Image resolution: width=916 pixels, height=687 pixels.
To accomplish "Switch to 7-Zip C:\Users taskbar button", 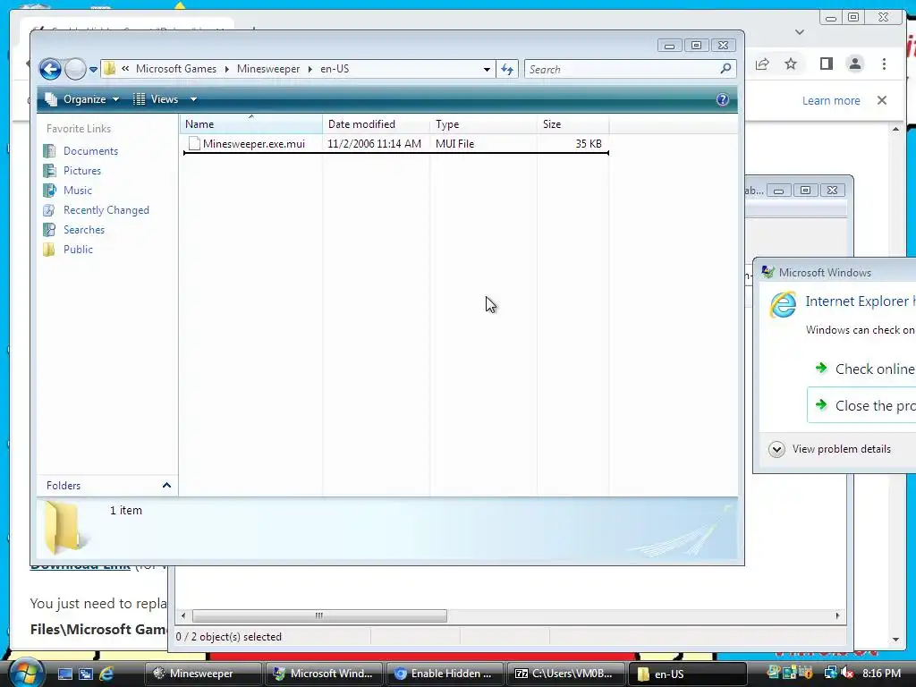I will click(x=565, y=674).
